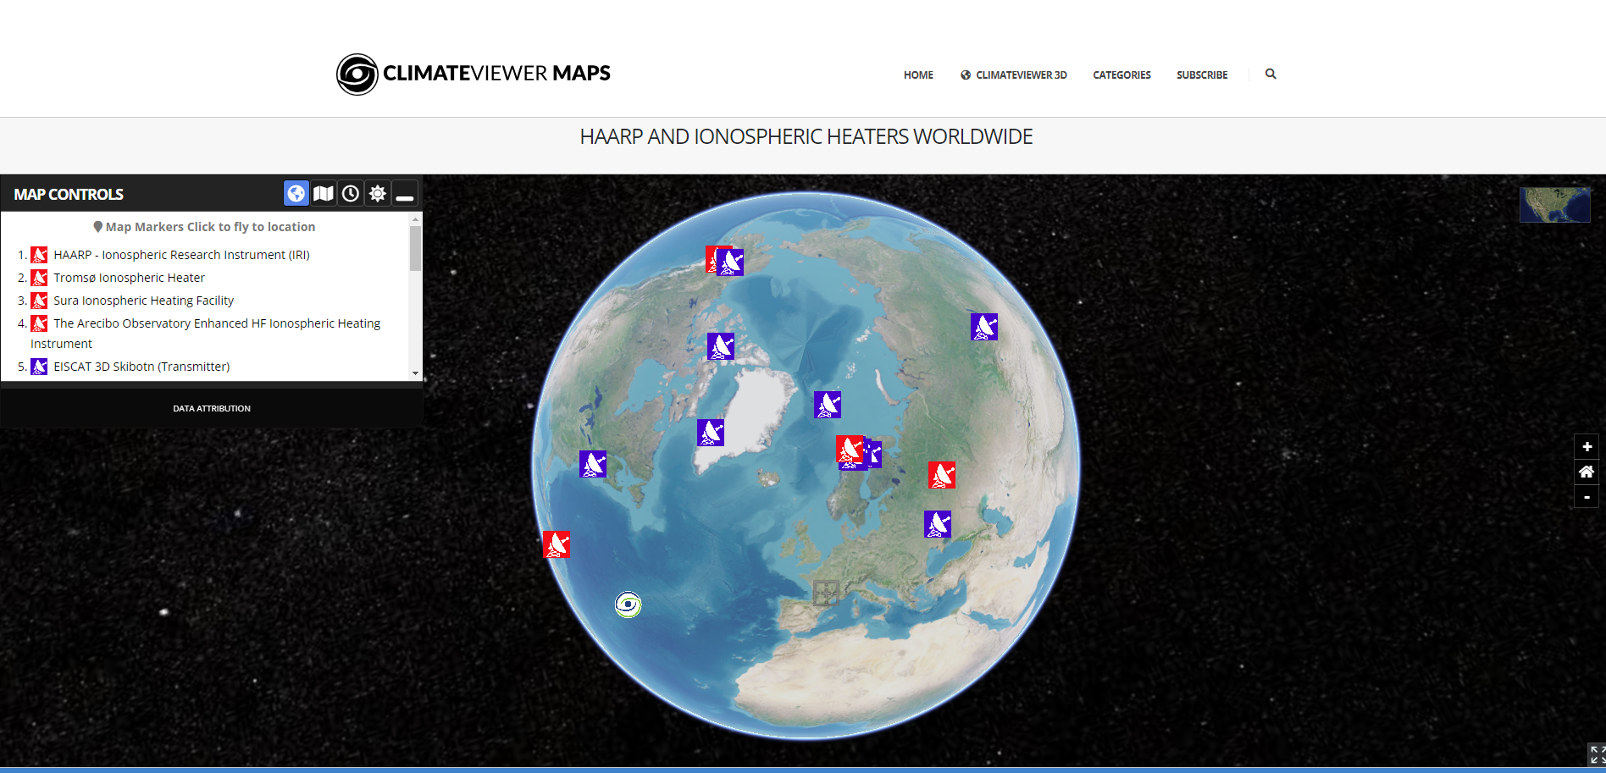Reset view with the home button
This screenshot has height=773, width=1606.
point(1587,472)
